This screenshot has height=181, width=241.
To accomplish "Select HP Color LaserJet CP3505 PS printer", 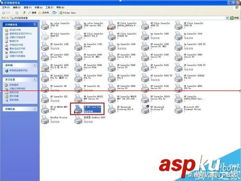I will pos(122,36).
